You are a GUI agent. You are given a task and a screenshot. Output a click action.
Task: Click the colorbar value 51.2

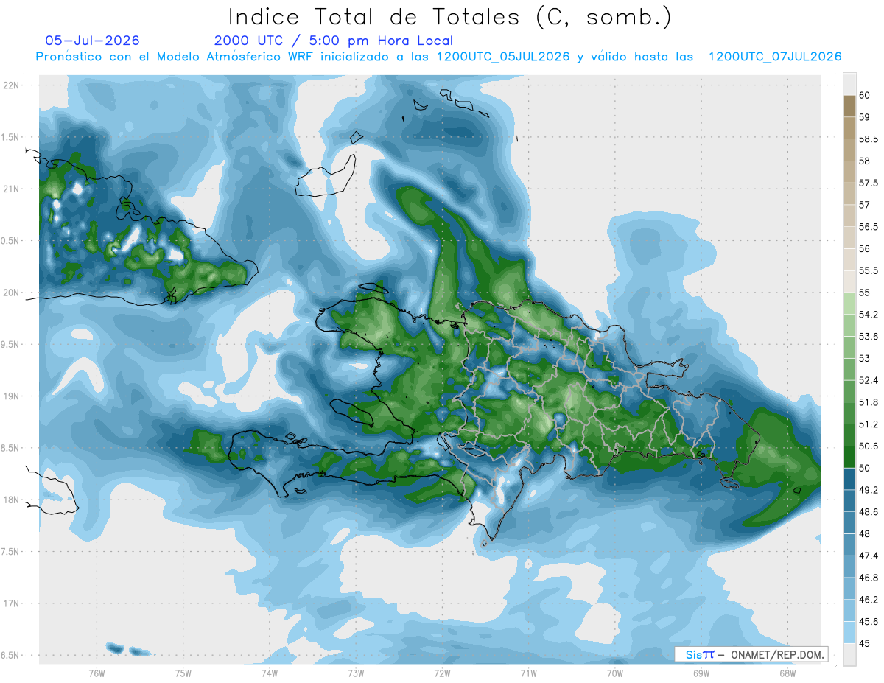click(x=868, y=424)
